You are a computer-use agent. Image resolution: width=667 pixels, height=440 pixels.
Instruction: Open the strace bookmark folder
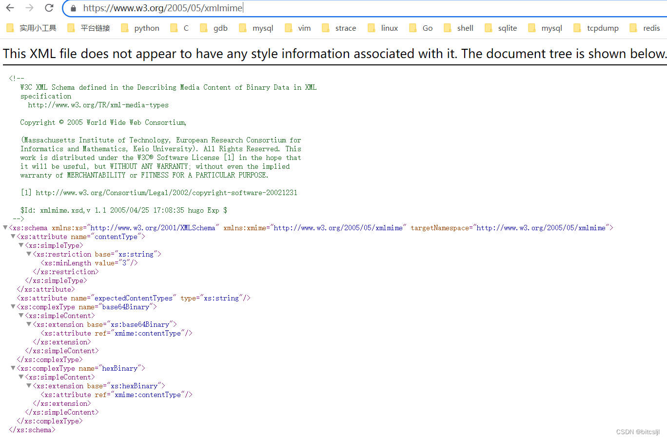click(339, 28)
